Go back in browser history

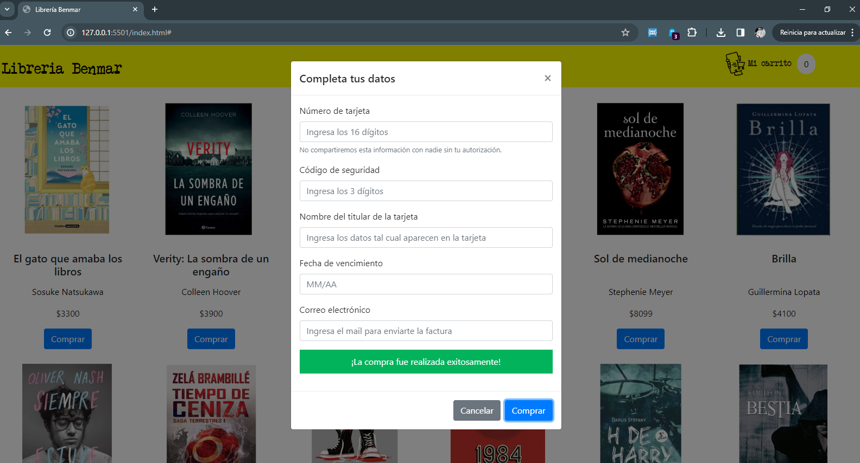[8, 33]
